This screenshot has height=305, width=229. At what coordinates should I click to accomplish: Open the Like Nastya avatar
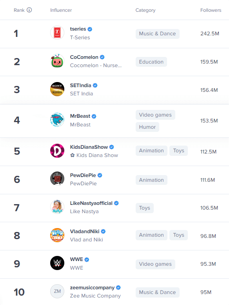click(57, 207)
